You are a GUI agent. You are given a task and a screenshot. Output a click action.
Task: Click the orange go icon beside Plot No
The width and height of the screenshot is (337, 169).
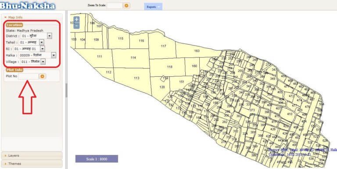(42, 76)
